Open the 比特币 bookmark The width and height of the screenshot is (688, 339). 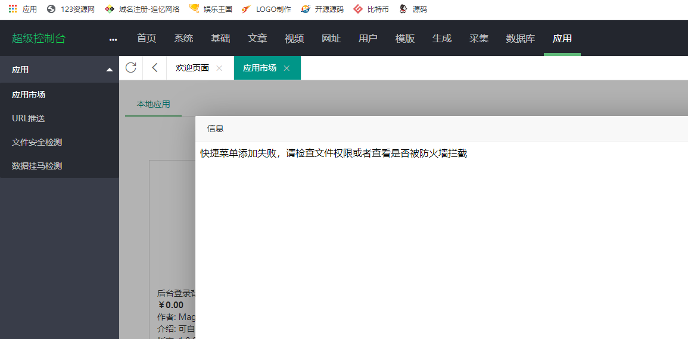pos(371,9)
